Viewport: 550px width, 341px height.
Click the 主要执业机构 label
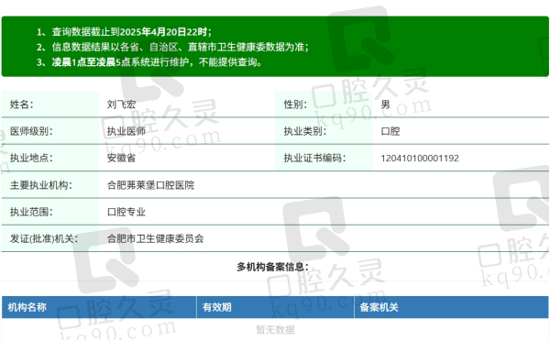point(40,185)
